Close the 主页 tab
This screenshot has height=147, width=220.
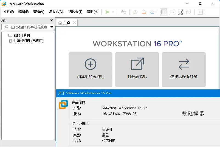(75, 22)
